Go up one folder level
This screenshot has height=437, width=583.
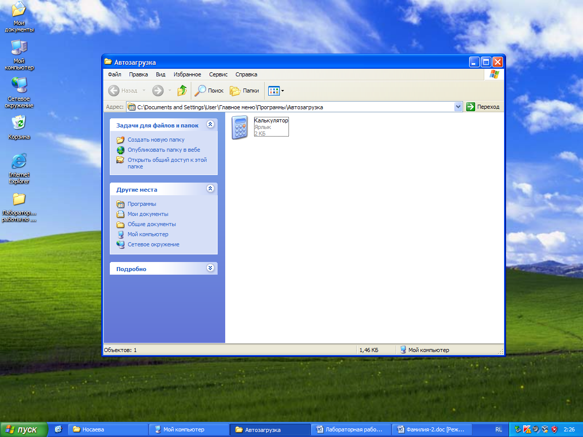point(182,91)
